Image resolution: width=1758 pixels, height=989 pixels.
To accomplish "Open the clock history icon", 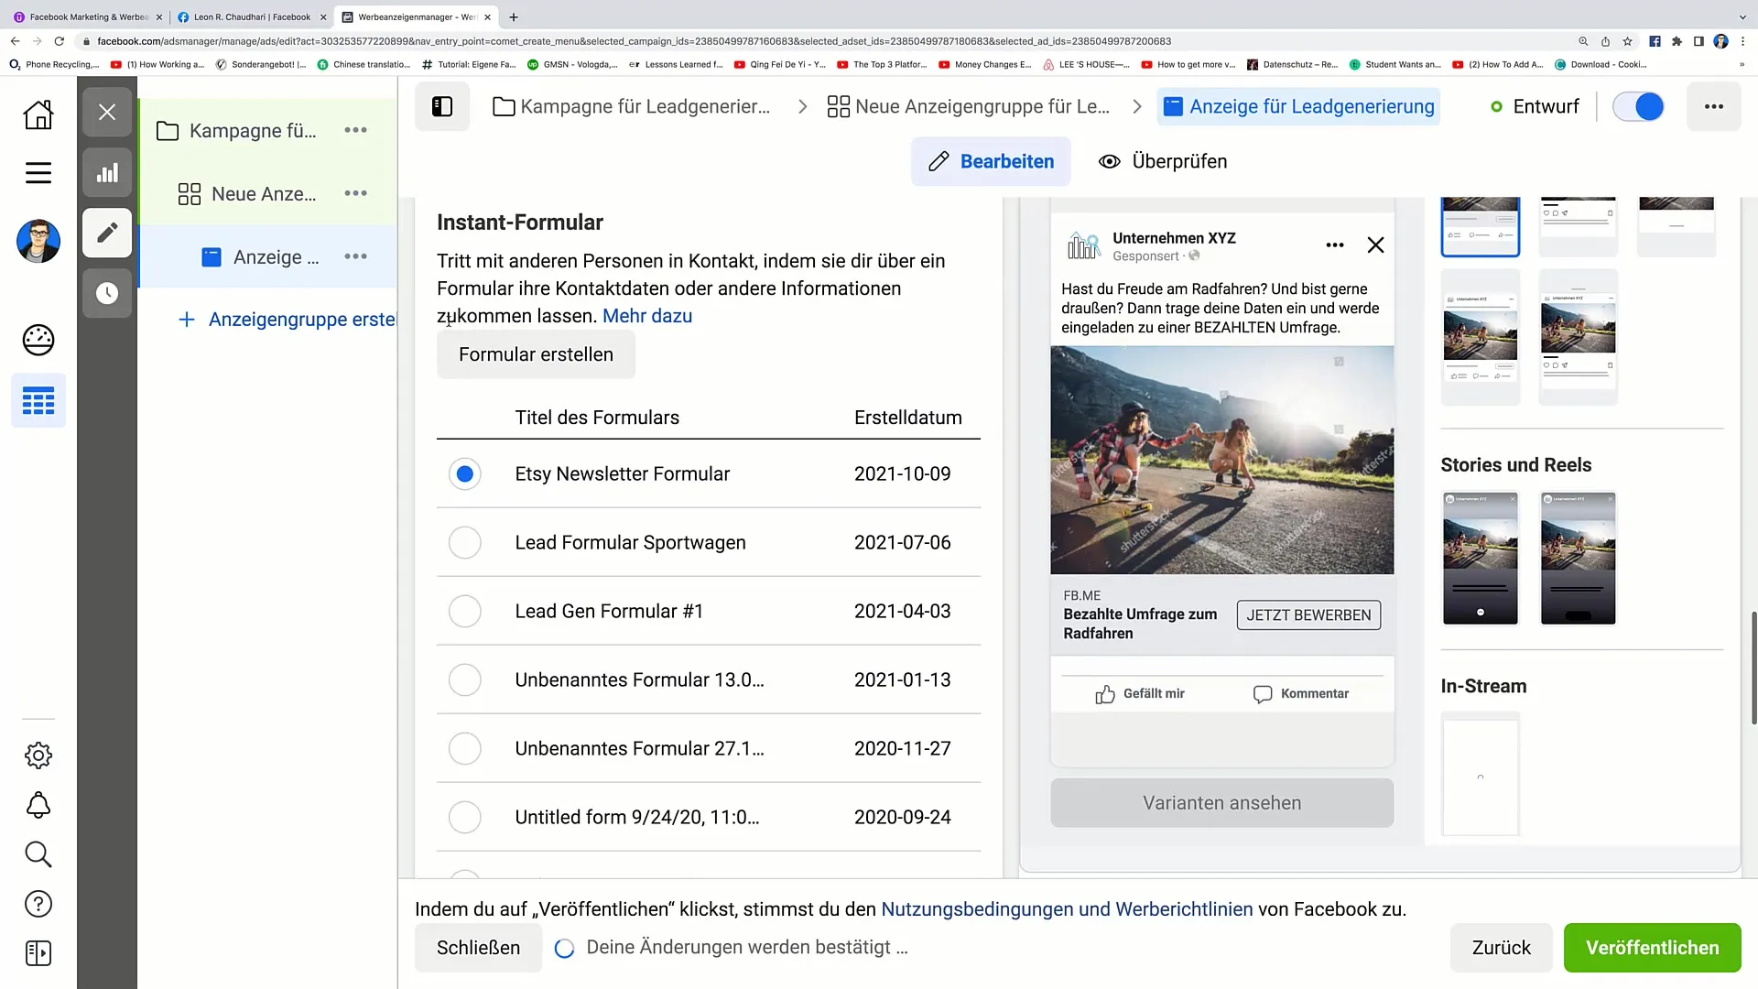I will [107, 293].
